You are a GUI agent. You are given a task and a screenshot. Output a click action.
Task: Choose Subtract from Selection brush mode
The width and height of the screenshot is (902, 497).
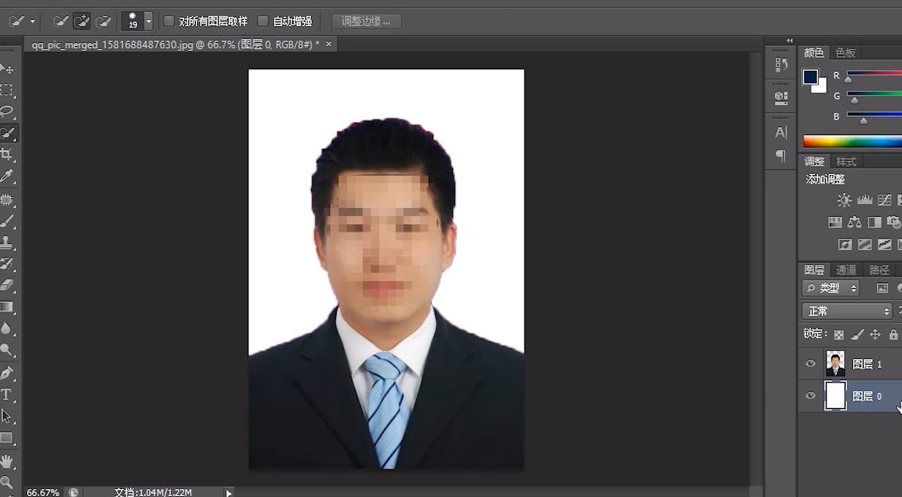coord(103,21)
